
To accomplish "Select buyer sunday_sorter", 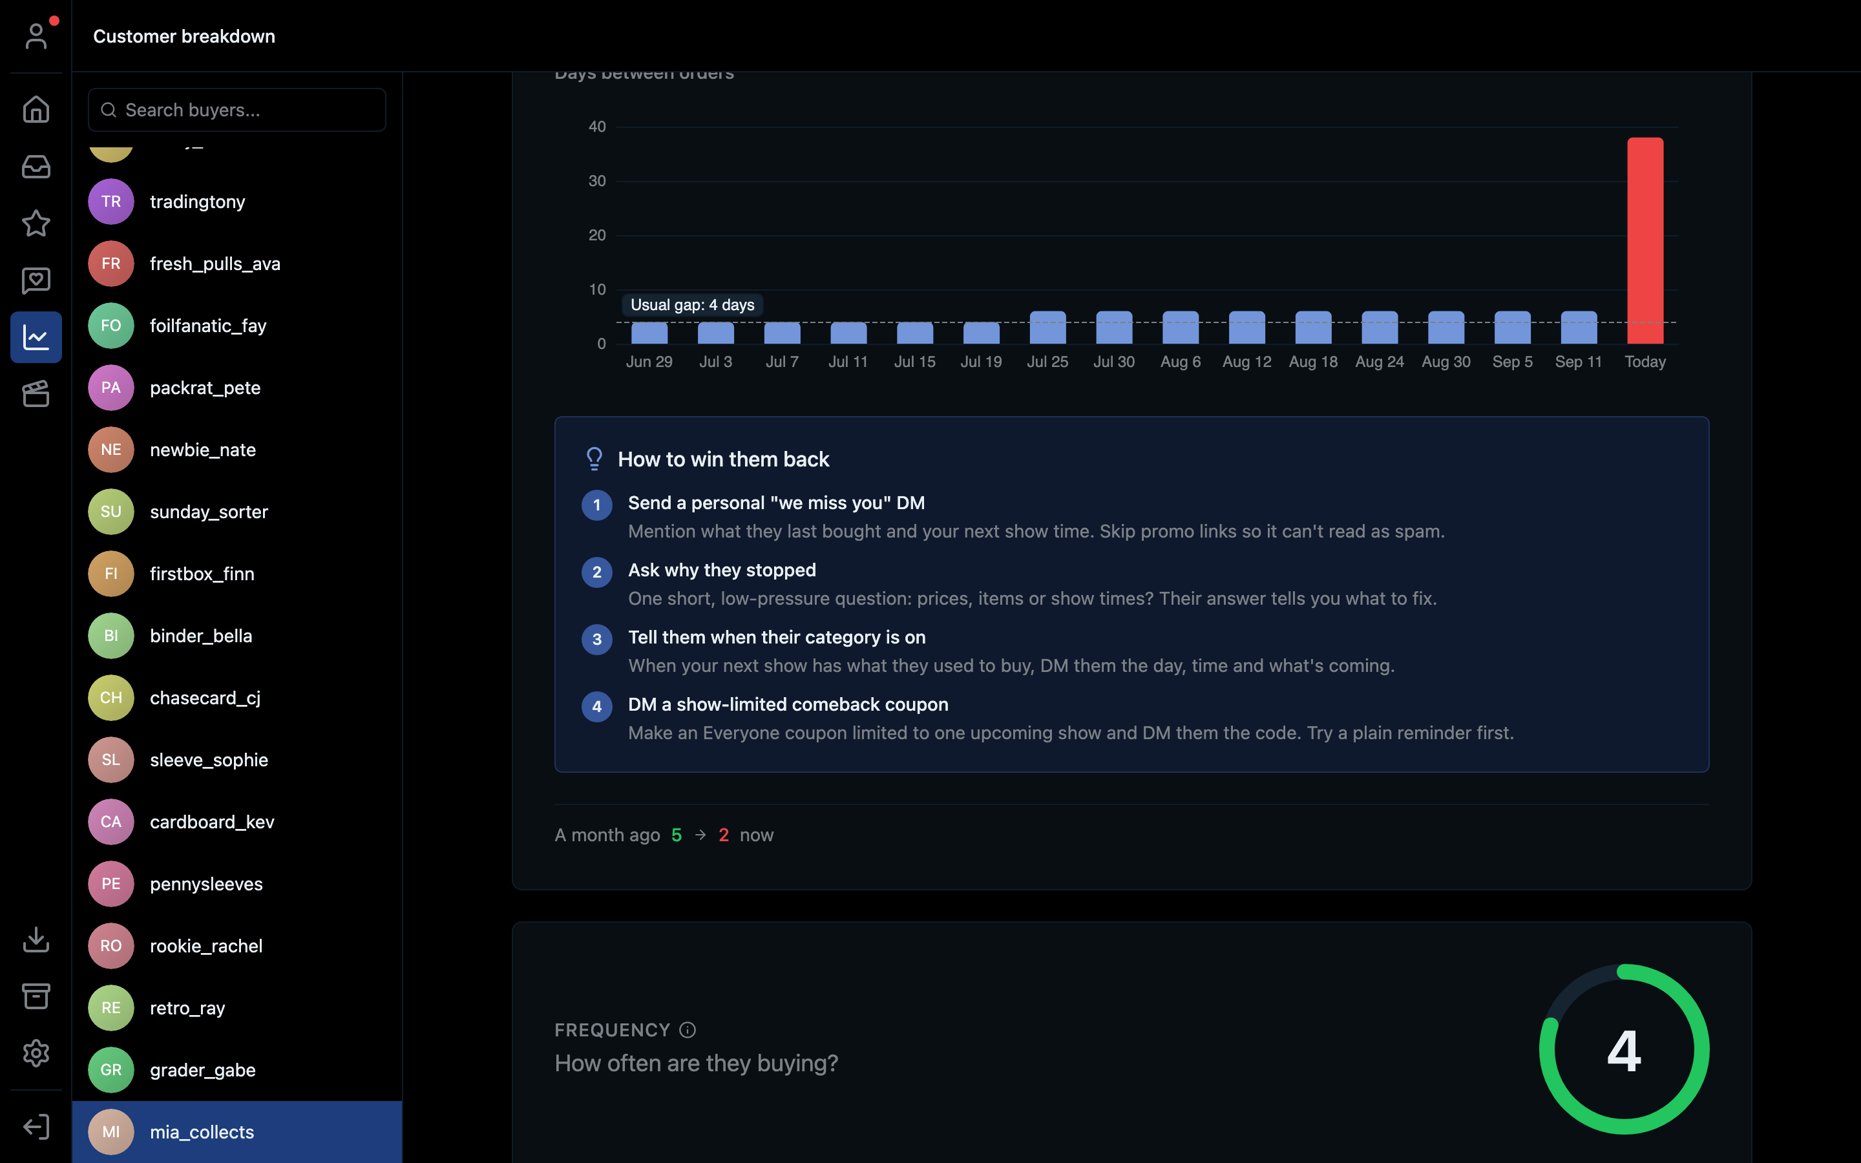I will [x=237, y=512].
